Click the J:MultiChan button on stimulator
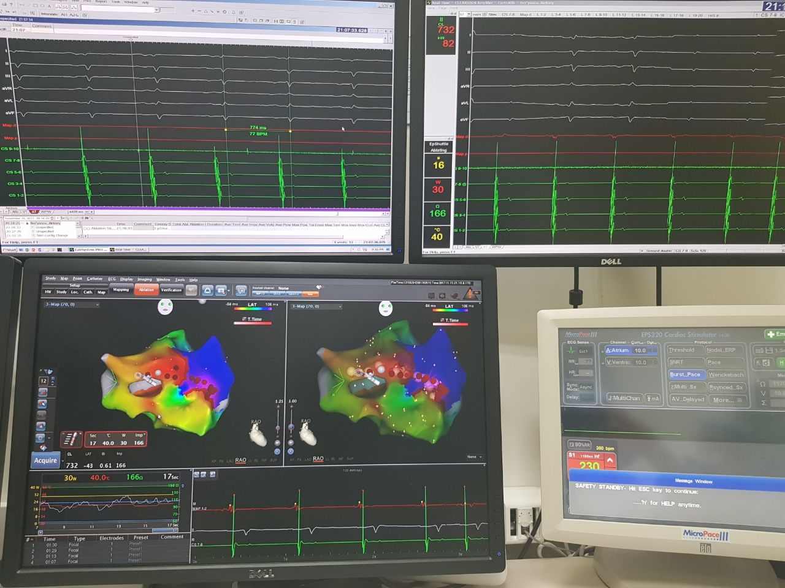This screenshot has height=588, width=785. (x=624, y=398)
